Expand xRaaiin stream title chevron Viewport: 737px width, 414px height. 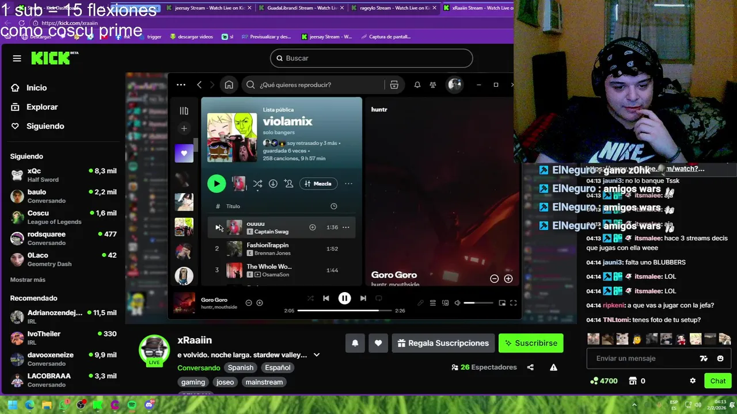[x=316, y=355]
